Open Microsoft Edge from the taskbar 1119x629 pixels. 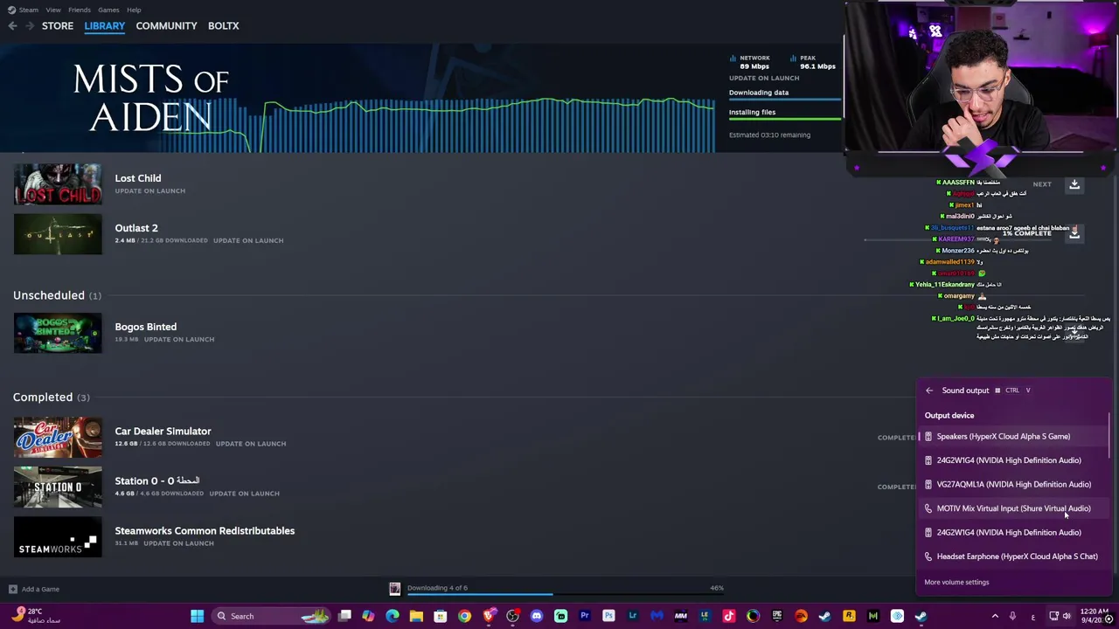point(393,616)
